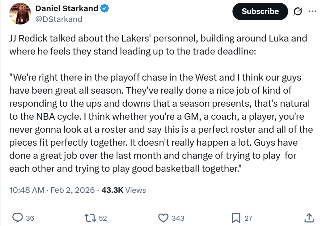Open Daniel Starkand's profile via display name
The height and width of the screenshot is (226, 322).
point(67,9)
